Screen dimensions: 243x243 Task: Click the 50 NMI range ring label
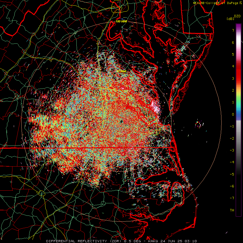tap(121, 71)
